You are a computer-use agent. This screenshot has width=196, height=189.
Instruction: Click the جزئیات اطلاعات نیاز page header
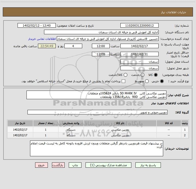tap(174, 12)
